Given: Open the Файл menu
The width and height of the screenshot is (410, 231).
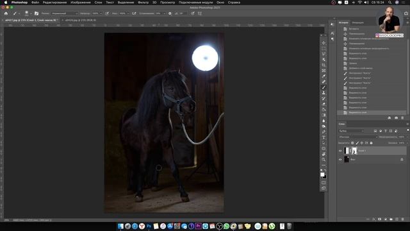Looking at the screenshot, I should coord(35,3).
